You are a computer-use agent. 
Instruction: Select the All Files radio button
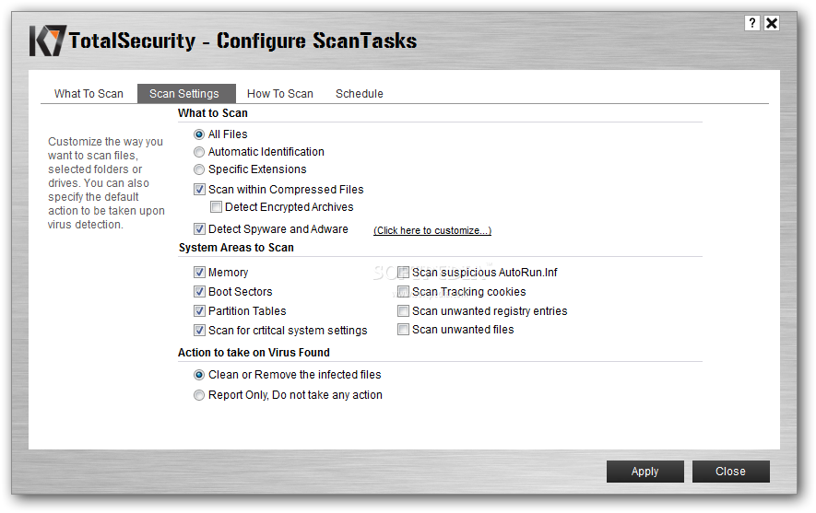point(199,134)
